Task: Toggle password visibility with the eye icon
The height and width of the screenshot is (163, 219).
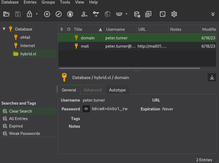Action: click(86, 109)
